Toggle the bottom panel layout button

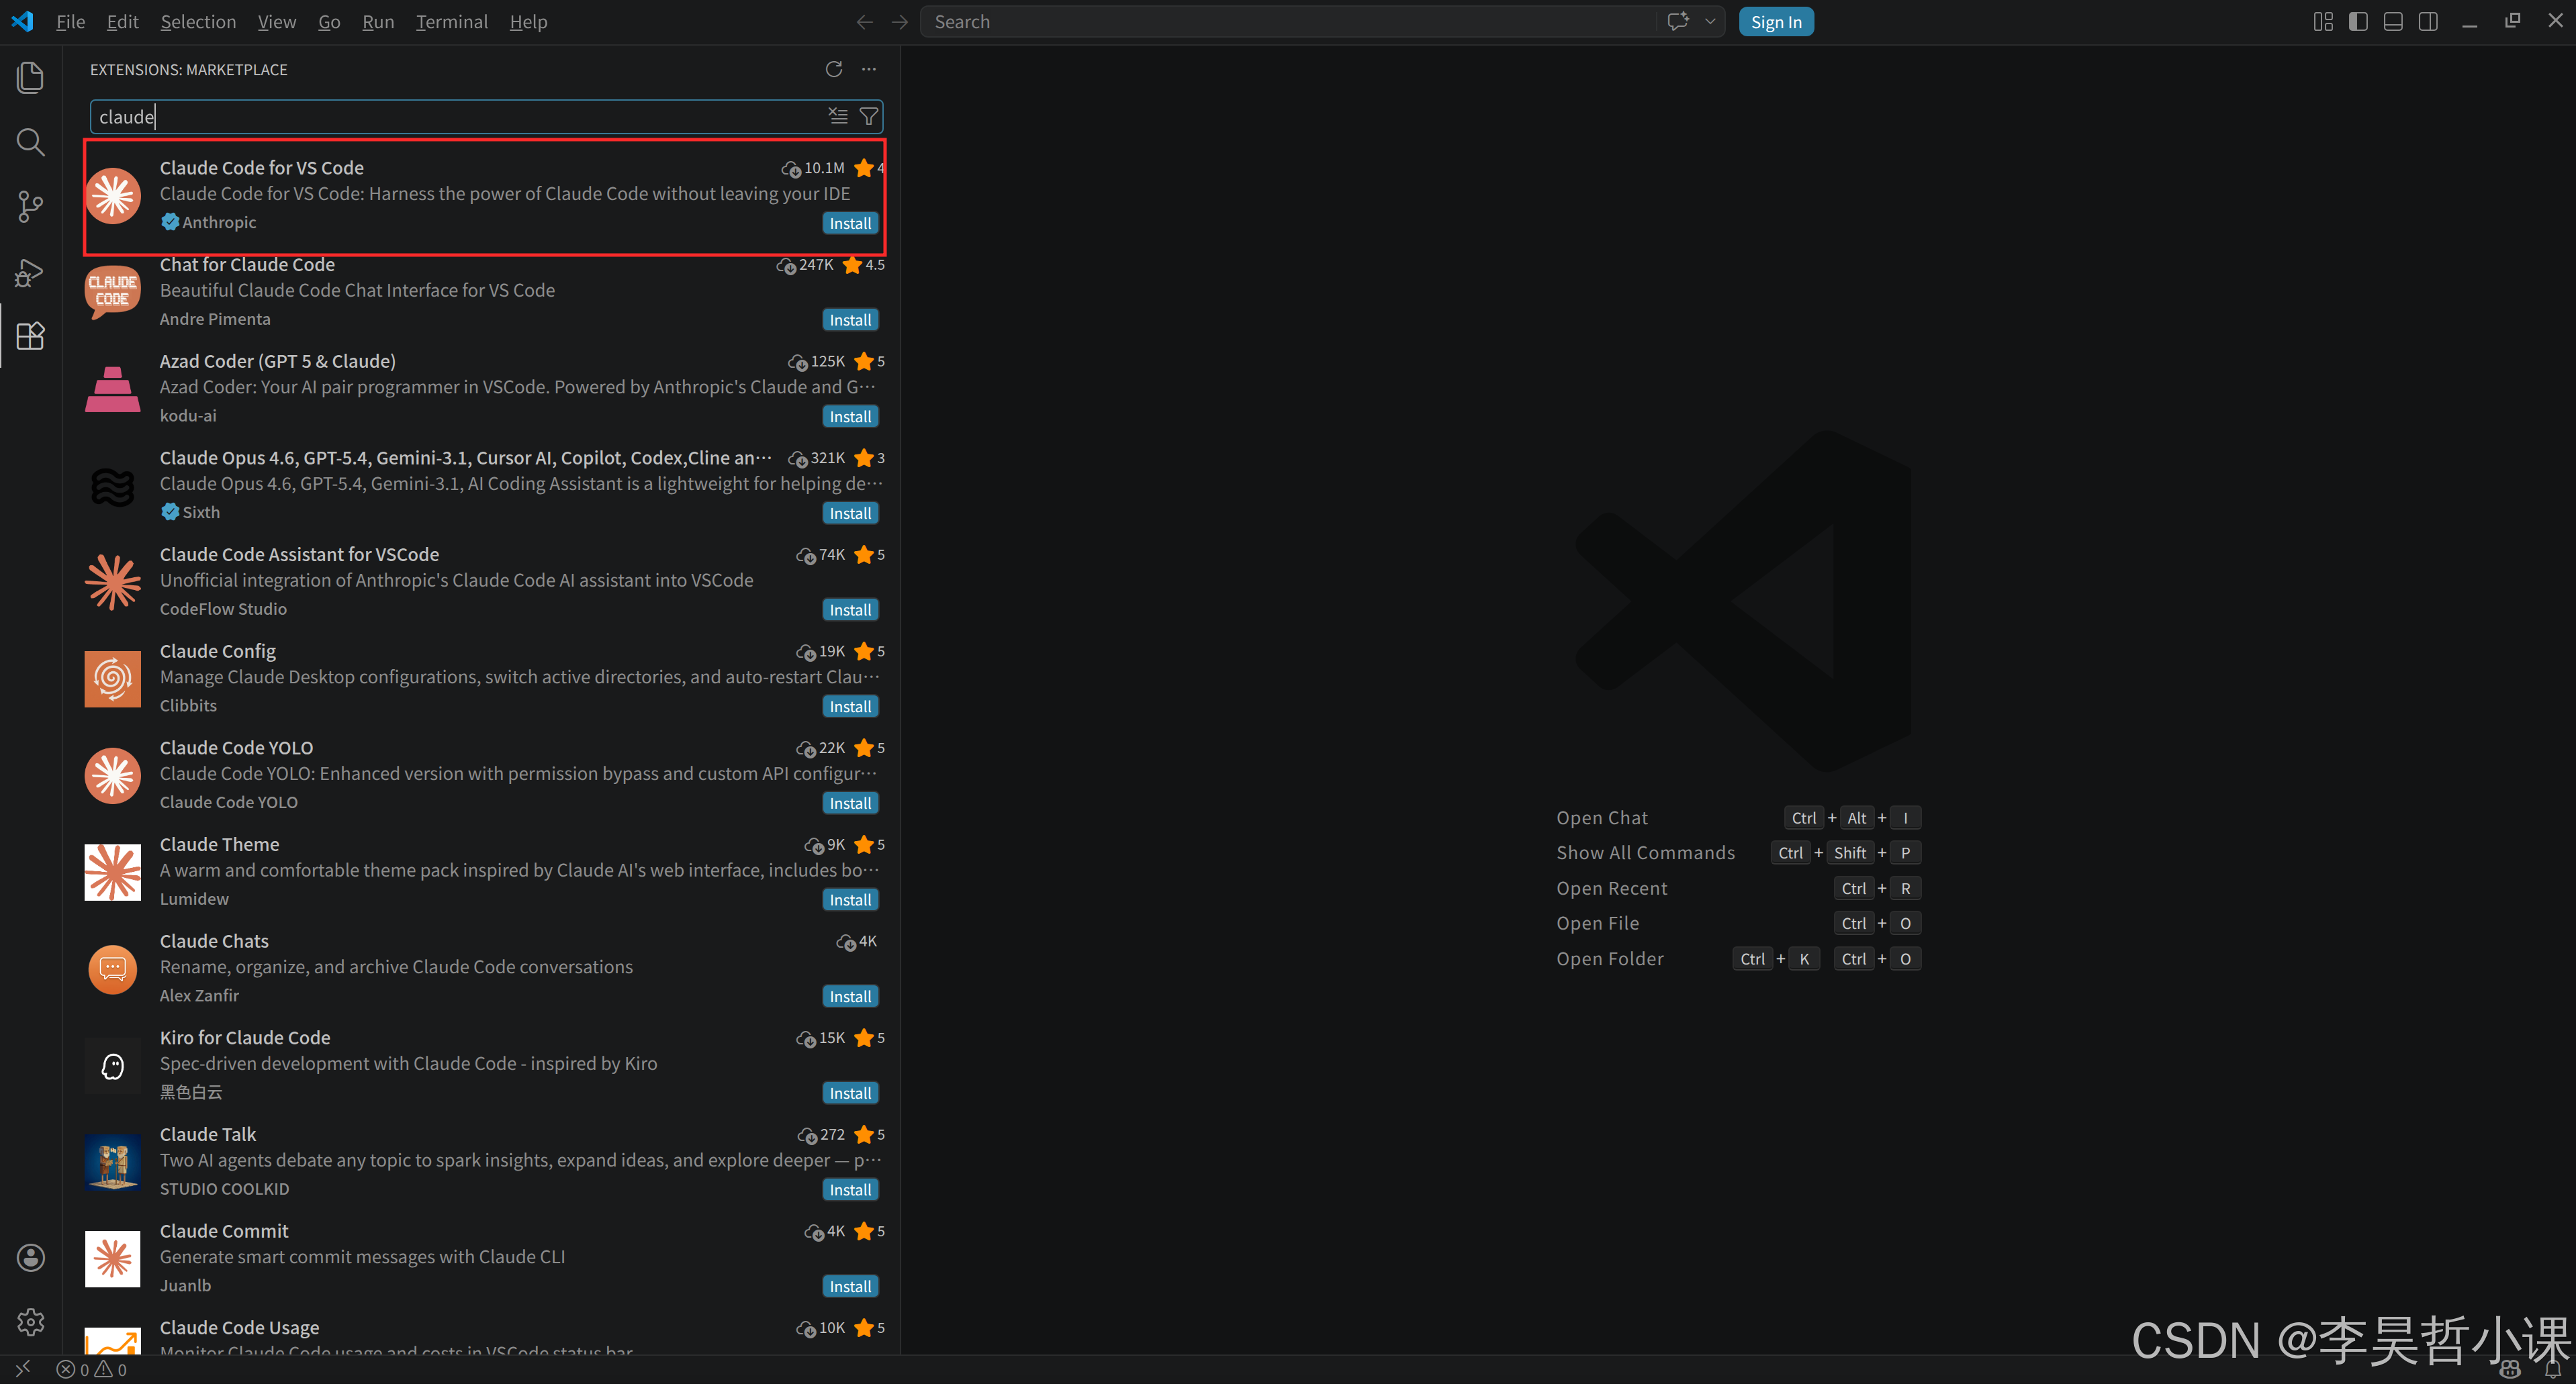point(2393,22)
